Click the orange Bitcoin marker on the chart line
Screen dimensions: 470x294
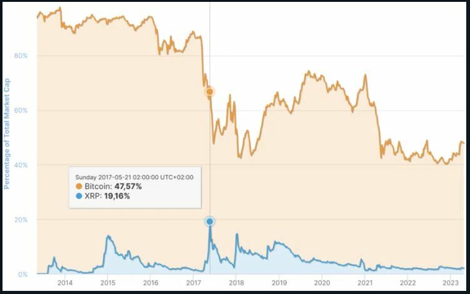[210, 92]
